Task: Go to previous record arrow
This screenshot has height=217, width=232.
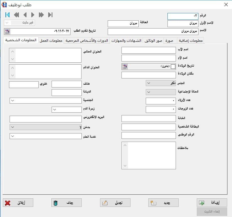Action: [25, 15]
